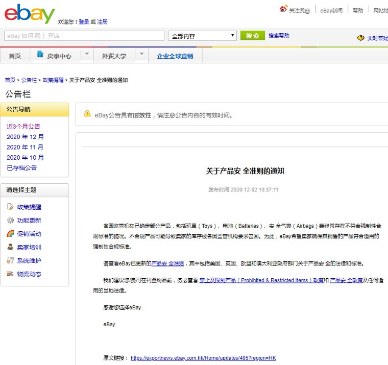This screenshot has width=388, height=365.
Task: Click the Weibo icon beside 关注我@
Action: click(283, 9)
